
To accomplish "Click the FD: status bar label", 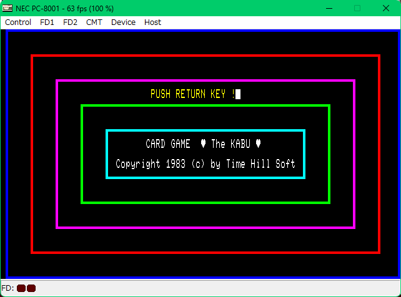I will click(x=7, y=288).
